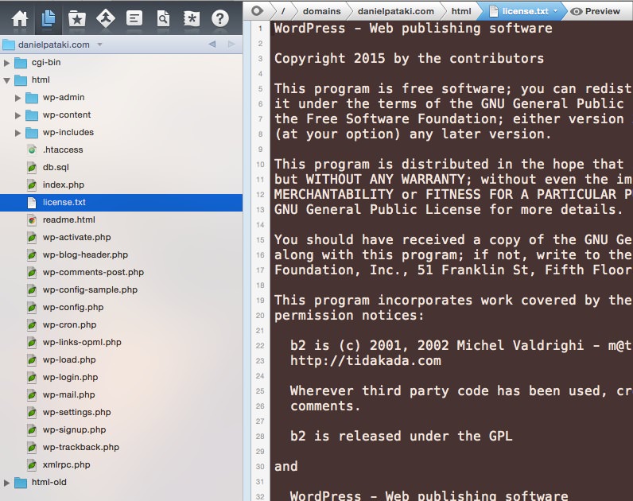Select danielpataki.com breadcrumb
The height and width of the screenshot is (501, 633).
click(396, 11)
